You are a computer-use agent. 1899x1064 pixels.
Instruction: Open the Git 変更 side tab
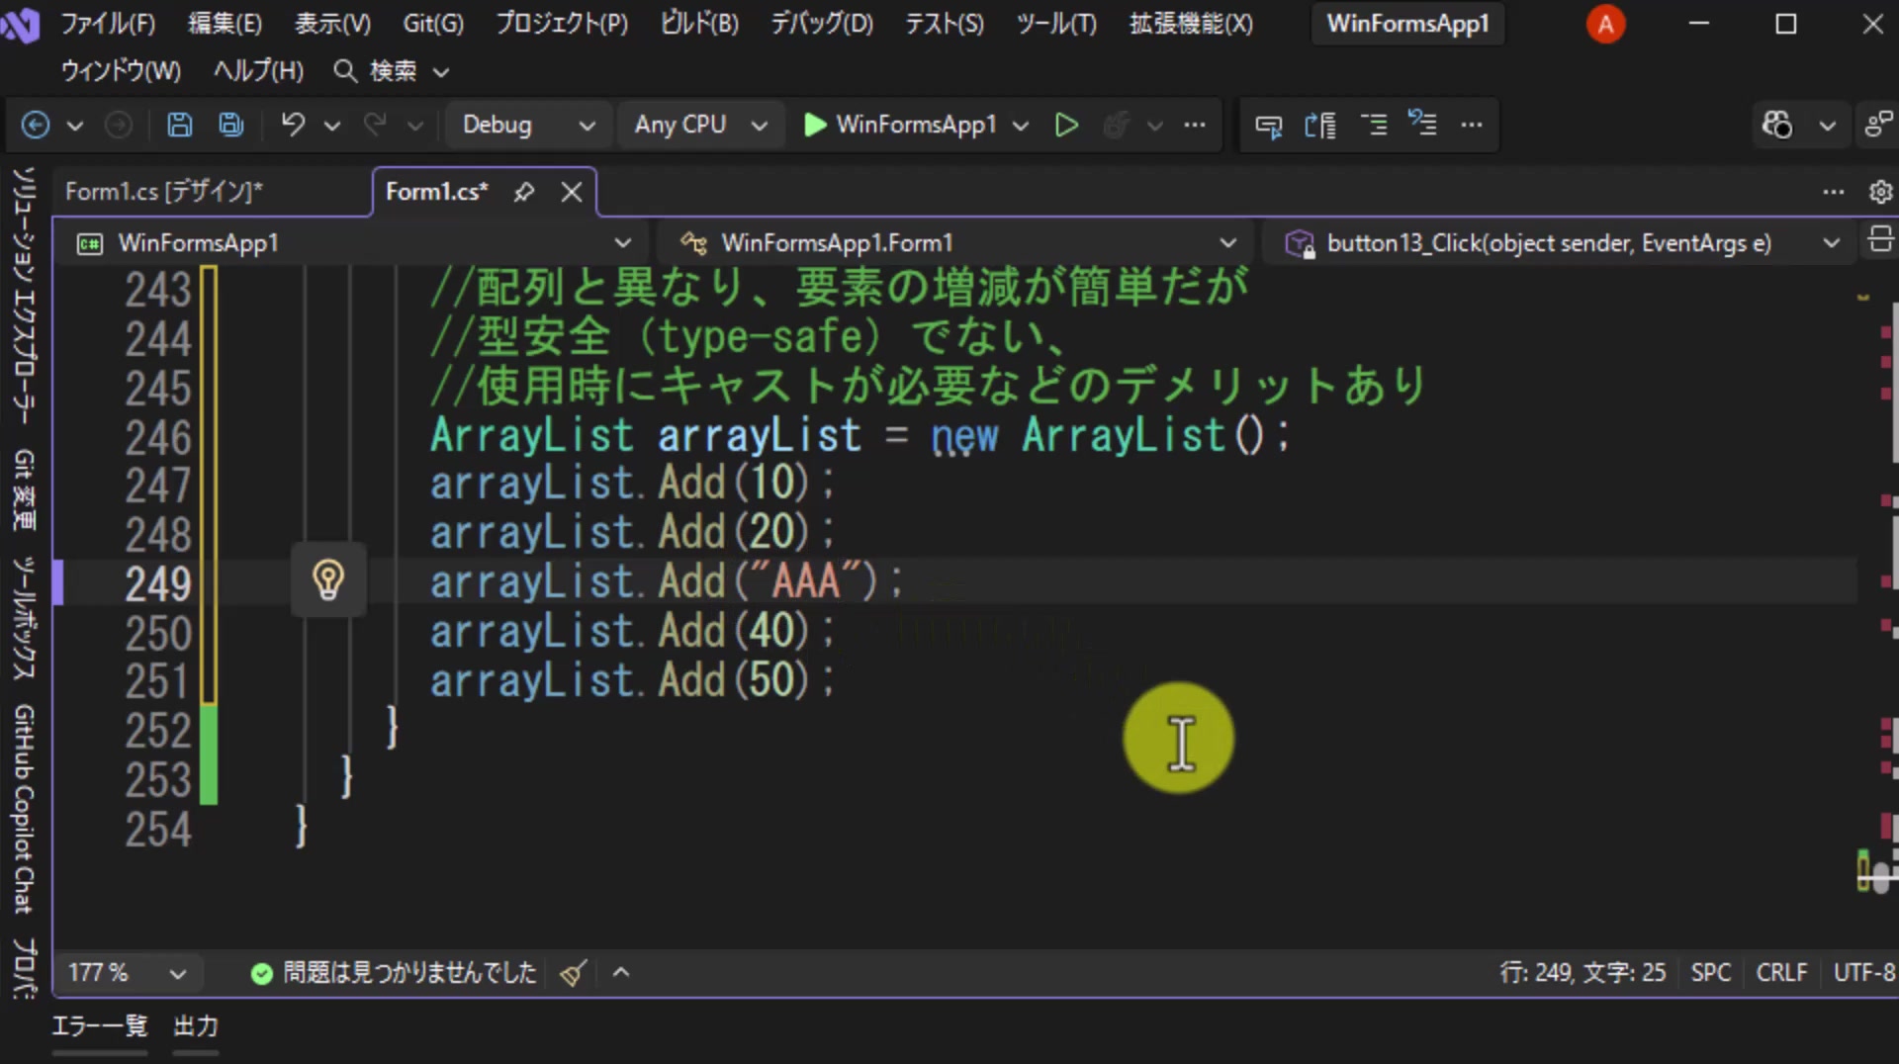click(x=24, y=490)
